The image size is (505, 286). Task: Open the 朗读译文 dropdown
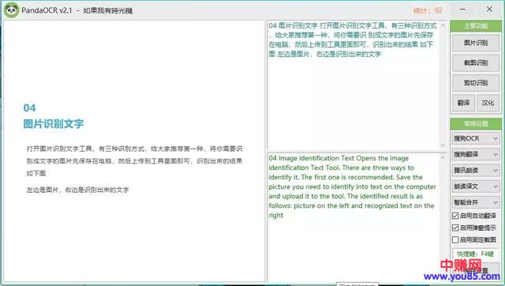pos(476,186)
